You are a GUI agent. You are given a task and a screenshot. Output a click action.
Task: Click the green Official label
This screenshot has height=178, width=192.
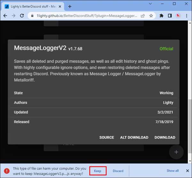[x=166, y=49]
